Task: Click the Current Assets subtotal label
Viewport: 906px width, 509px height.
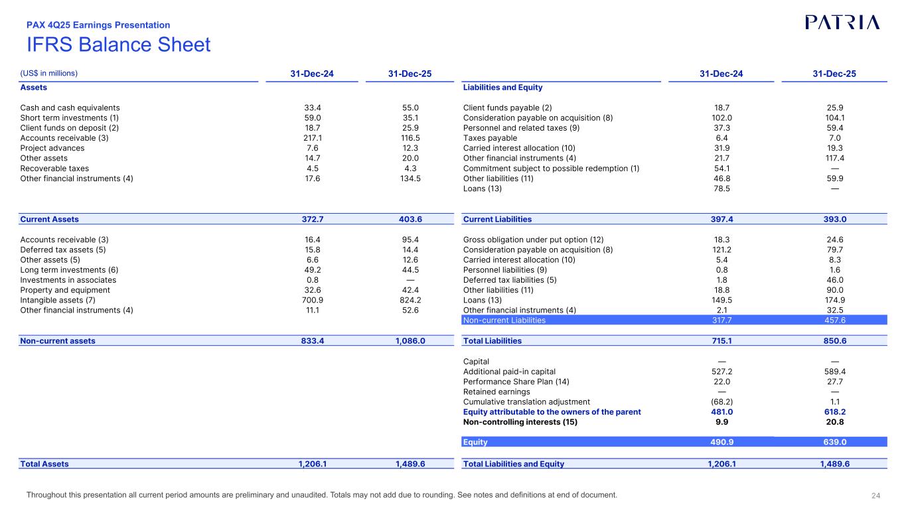Action: [x=50, y=219]
